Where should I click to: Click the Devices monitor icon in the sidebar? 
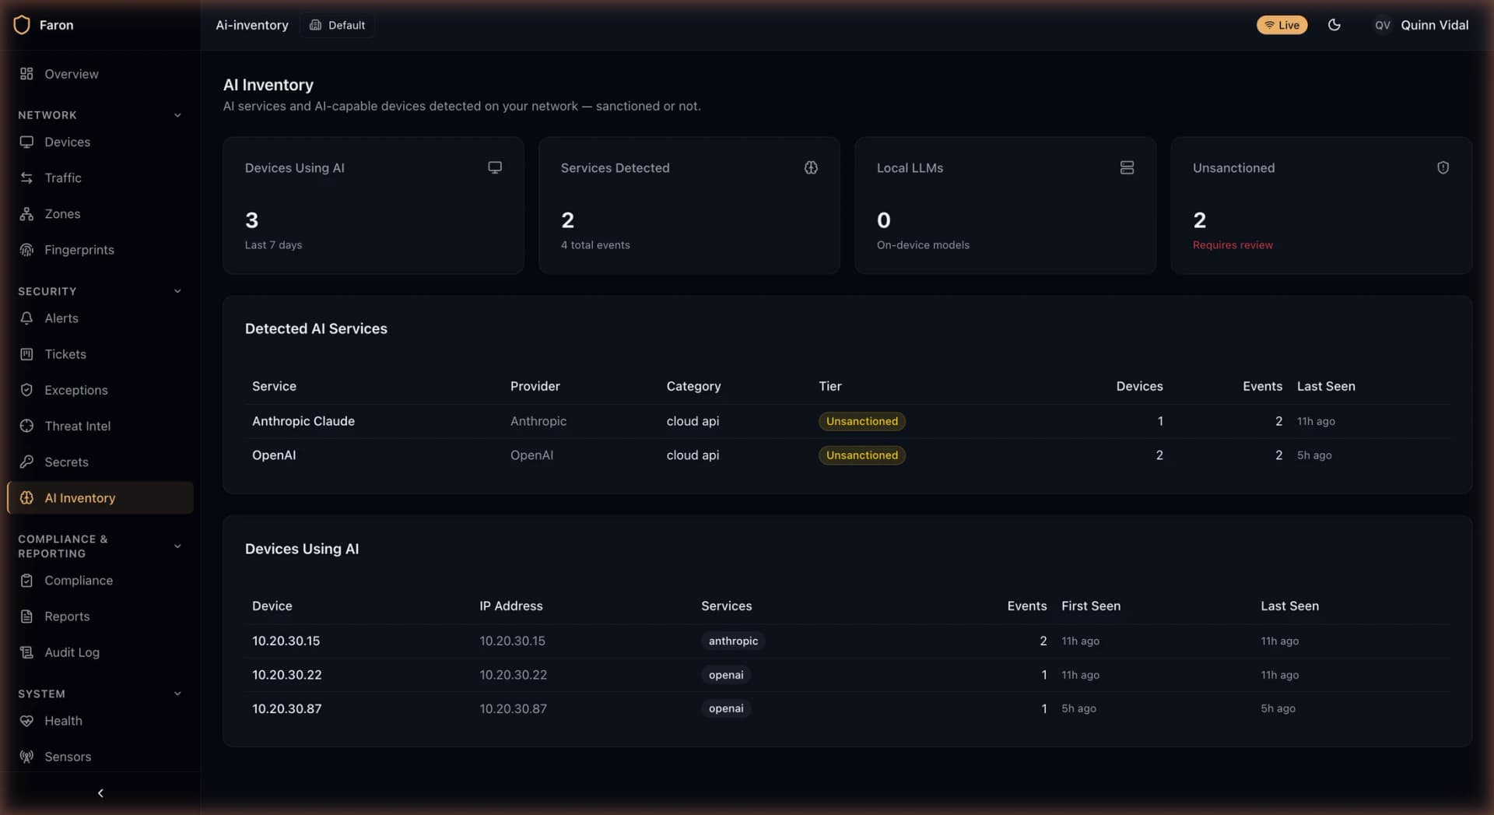26,142
